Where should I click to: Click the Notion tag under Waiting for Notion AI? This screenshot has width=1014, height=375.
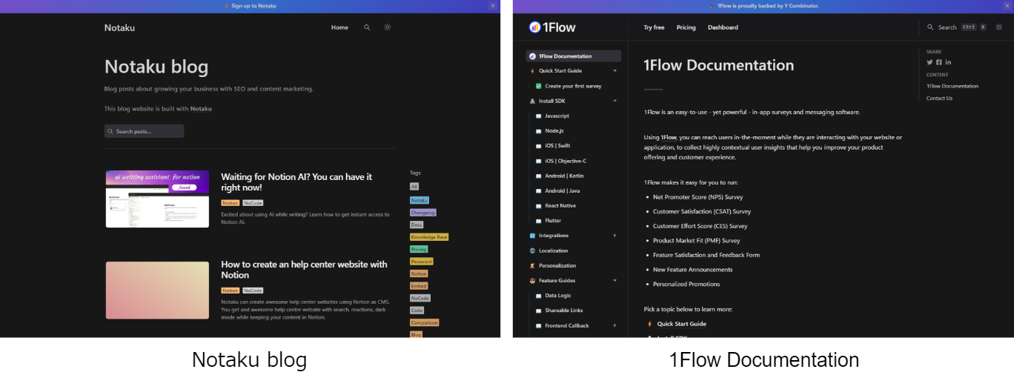(x=231, y=203)
